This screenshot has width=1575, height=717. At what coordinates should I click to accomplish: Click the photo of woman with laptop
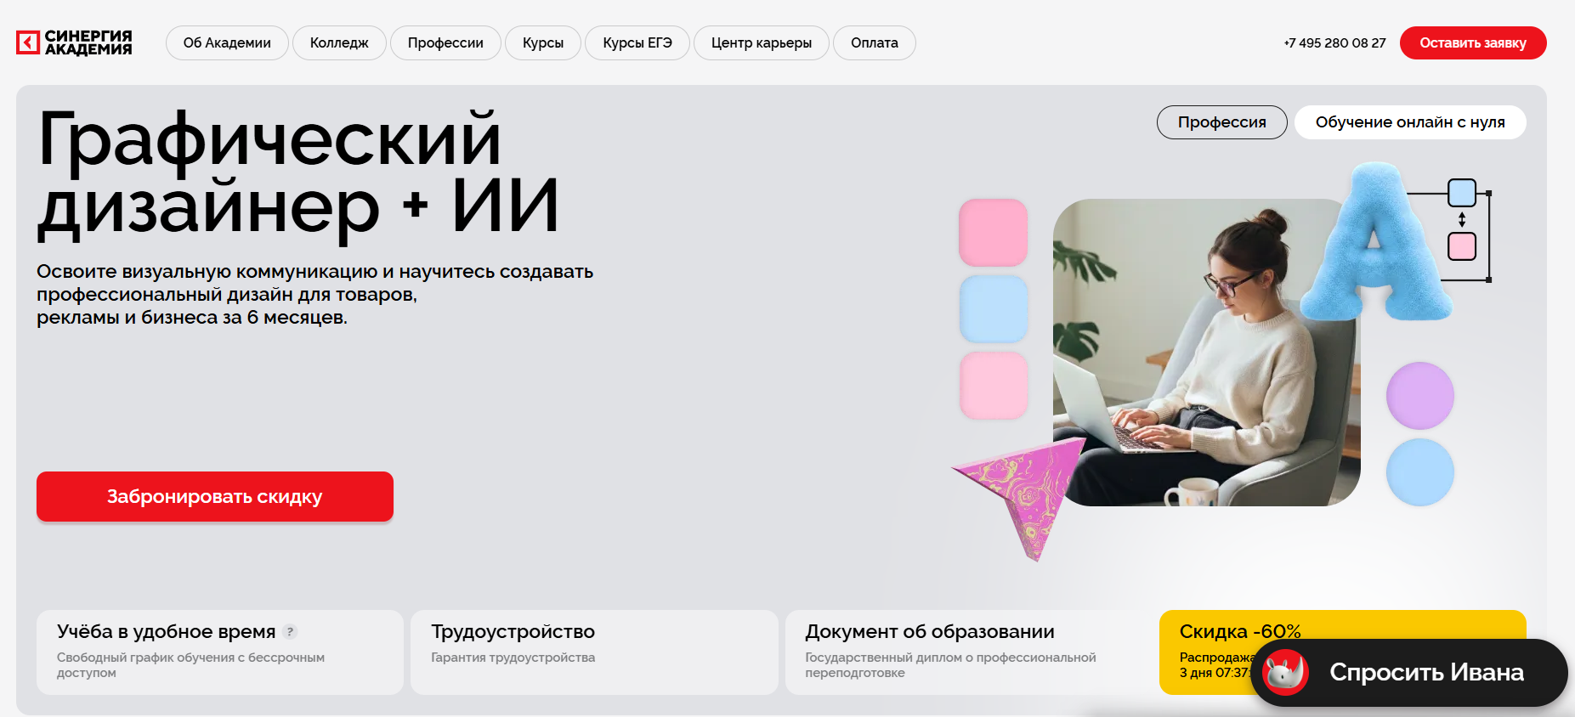click(x=1206, y=353)
